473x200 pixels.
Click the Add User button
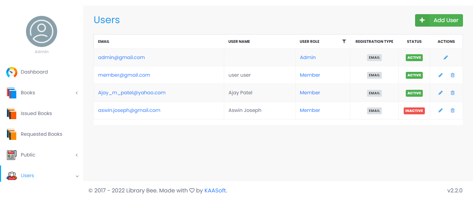[439, 20]
